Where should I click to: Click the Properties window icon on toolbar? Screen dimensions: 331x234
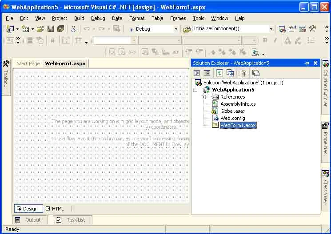pos(292,29)
